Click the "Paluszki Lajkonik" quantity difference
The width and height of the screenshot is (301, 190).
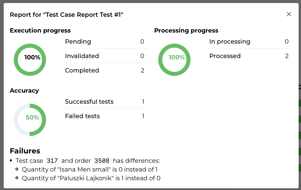(91, 178)
